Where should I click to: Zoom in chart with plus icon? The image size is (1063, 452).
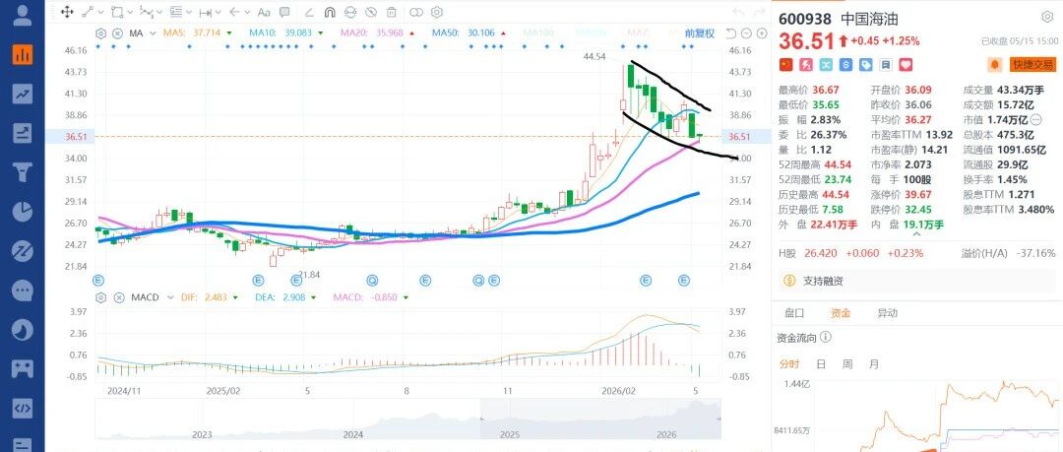point(760,33)
